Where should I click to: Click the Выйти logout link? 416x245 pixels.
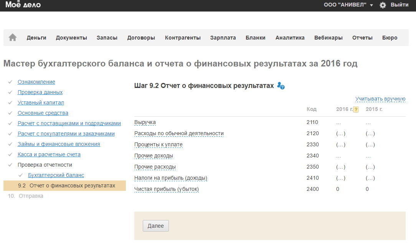click(x=399, y=5)
